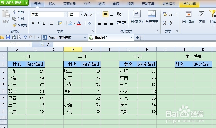Screen dimensions: 216x128
Task: Apply the currency number format icon
Action: point(165,14)
